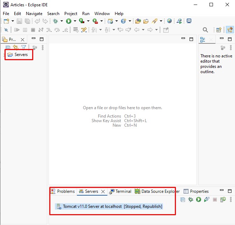Click the green Run button in main toolbar
The image size is (235, 225).
pos(69,21)
